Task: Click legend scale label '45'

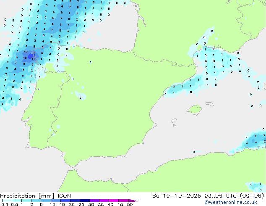Action: tap(120, 204)
